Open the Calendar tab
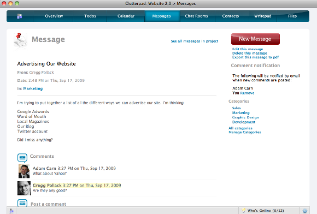This screenshot has width=317, height=214. pyautogui.click(x=126, y=16)
